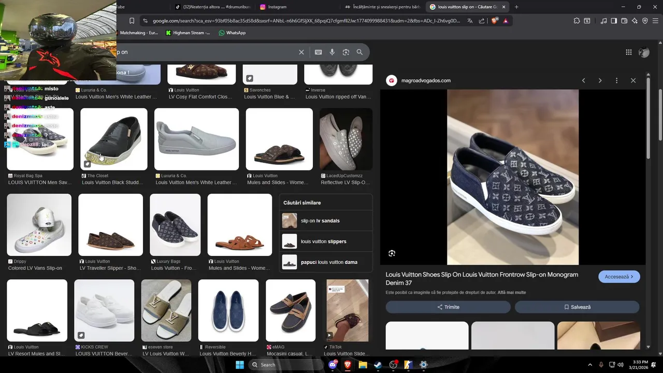Open the Află mai multe link
The height and width of the screenshot is (373, 663).
(511, 292)
